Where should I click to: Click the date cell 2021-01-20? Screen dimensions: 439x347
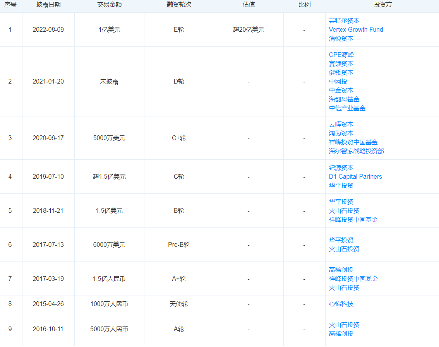click(x=48, y=82)
